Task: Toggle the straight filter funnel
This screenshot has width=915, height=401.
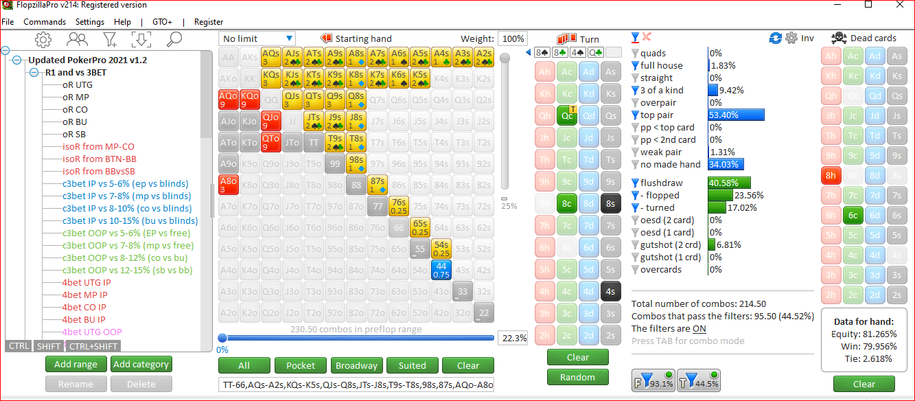Action: pos(635,78)
